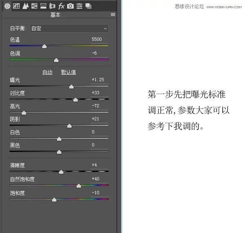This screenshot has height=233, width=246.
Task: Click the 对比度 label
Action: [x=18, y=93]
